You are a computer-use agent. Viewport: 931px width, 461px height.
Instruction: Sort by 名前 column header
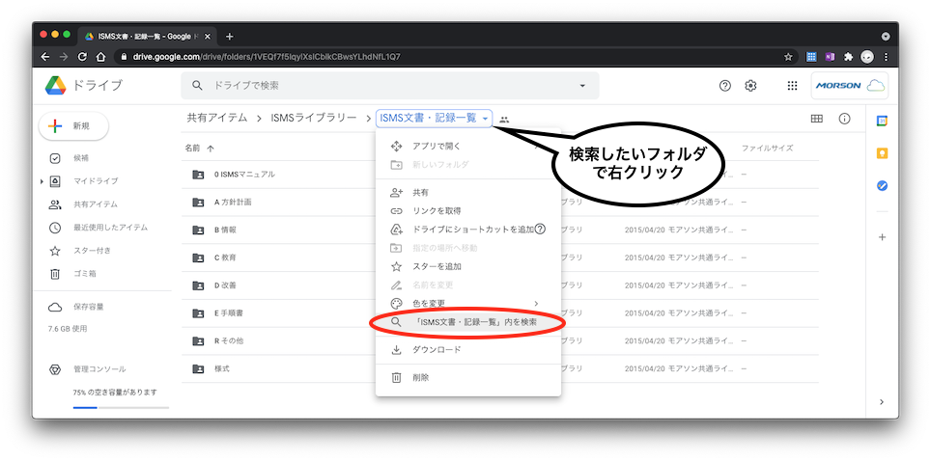coord(193,149)
